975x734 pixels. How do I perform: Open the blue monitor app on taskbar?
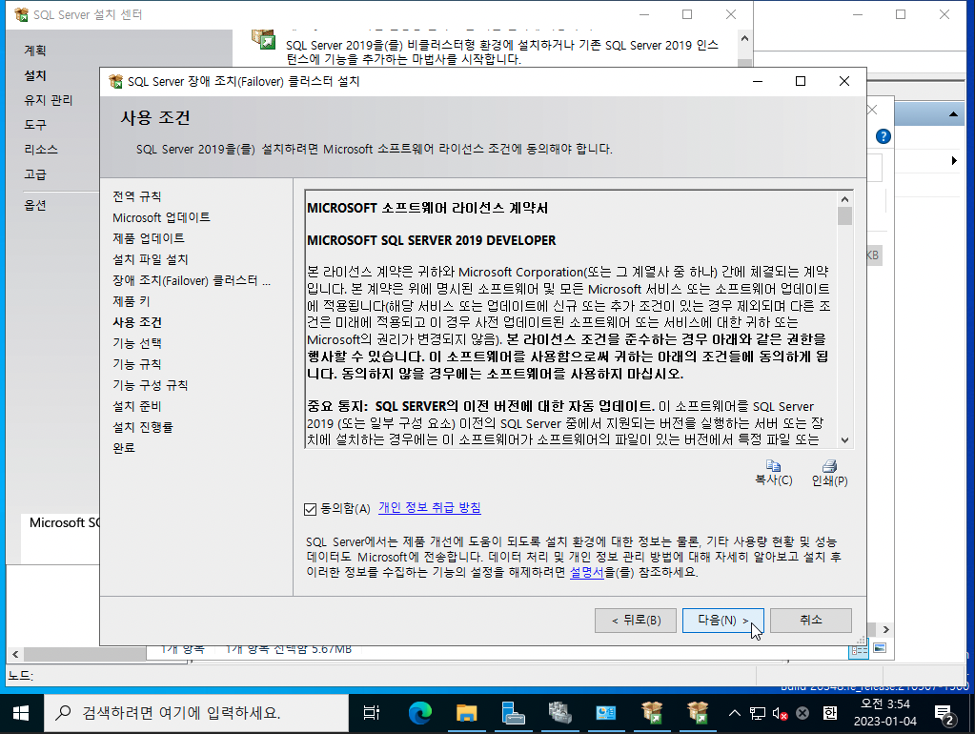605,713
